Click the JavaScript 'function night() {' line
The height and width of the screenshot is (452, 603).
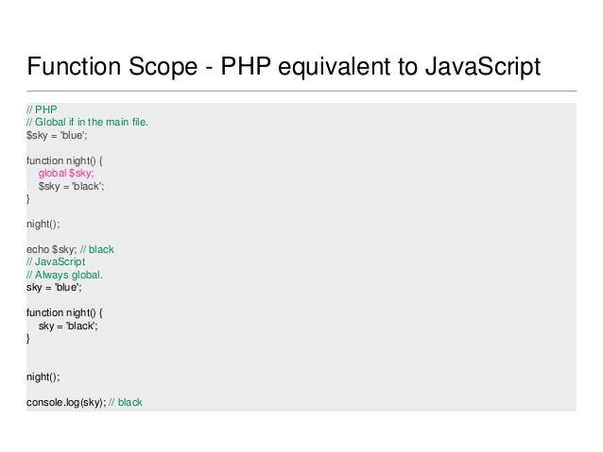[64, 312]
